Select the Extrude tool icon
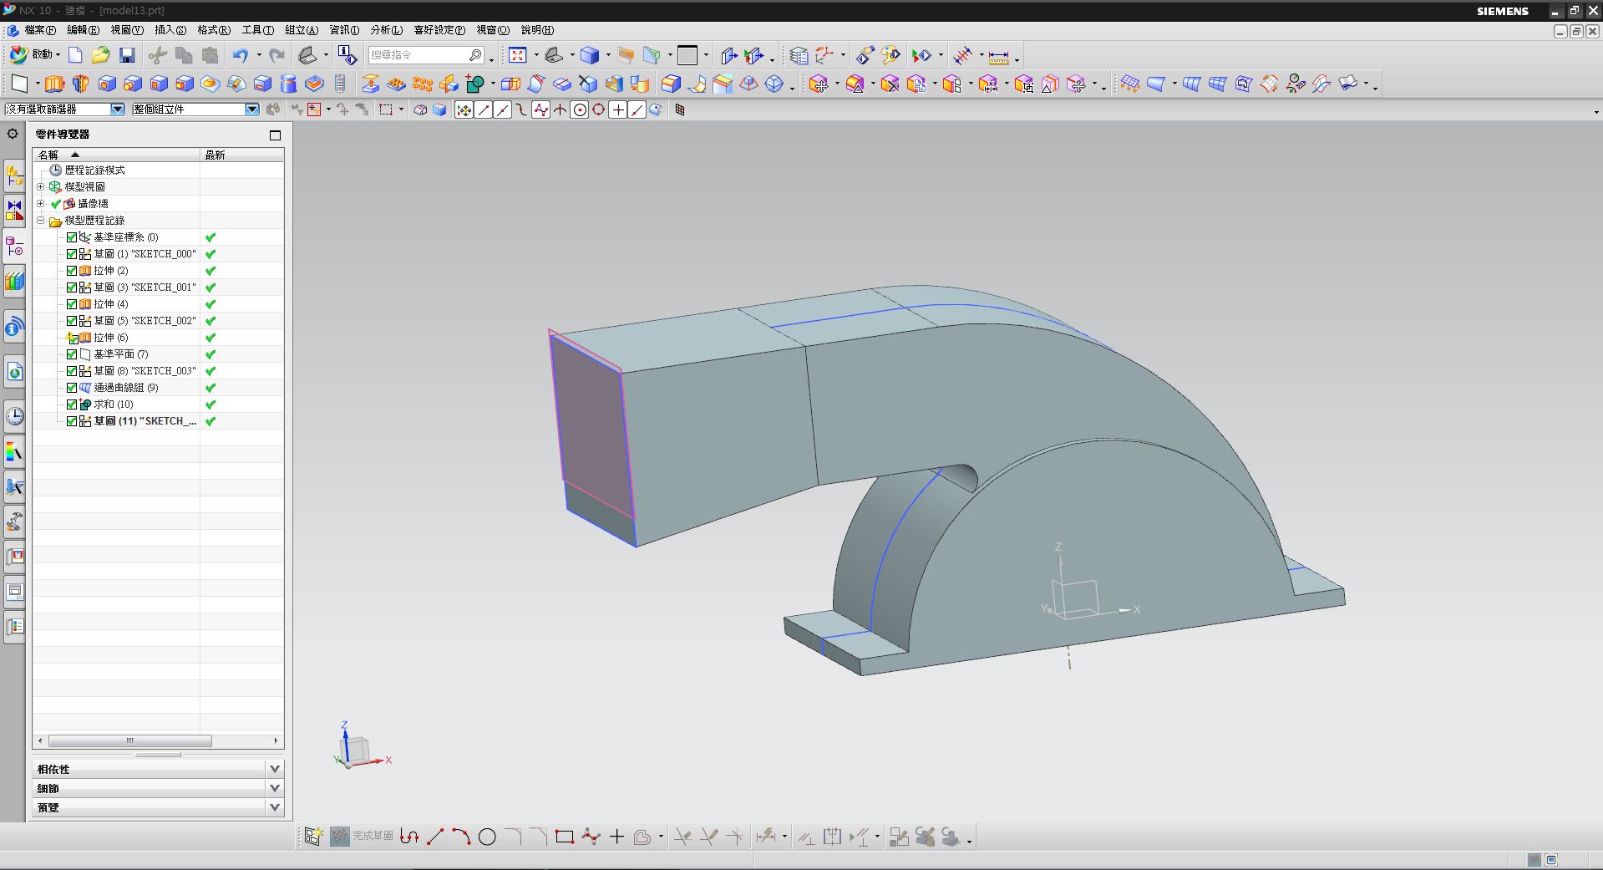This screenshot has width=1603, height=870. tap(54, 84)
